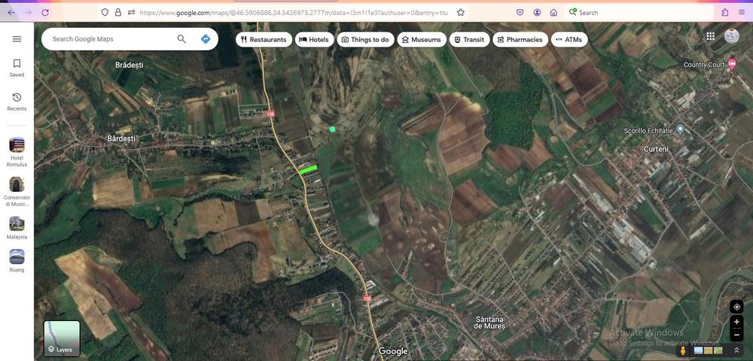753x361 pixels.
Task: Go to browser home page
Action: [x=553, y=13]
